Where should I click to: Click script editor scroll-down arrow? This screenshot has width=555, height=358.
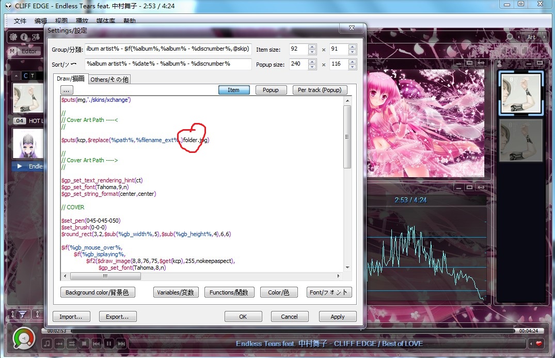(347, 268)
